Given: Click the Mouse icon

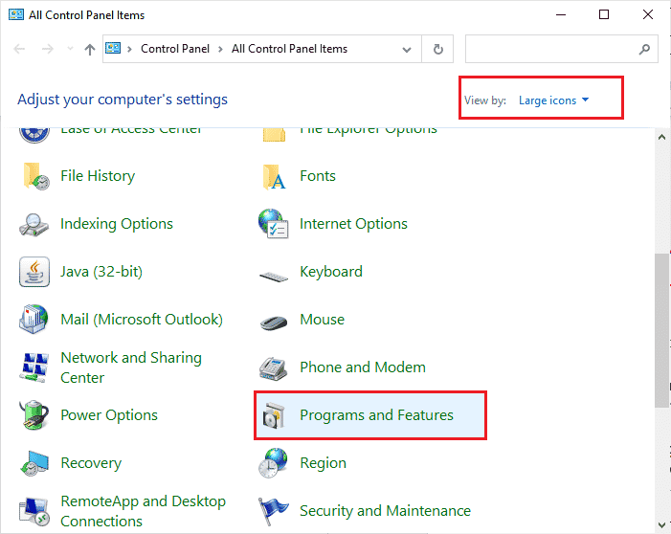Looking at the screenshot, I should tap(274, 322).
